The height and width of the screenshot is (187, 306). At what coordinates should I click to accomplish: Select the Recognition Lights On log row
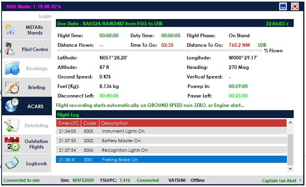(171, 150)
